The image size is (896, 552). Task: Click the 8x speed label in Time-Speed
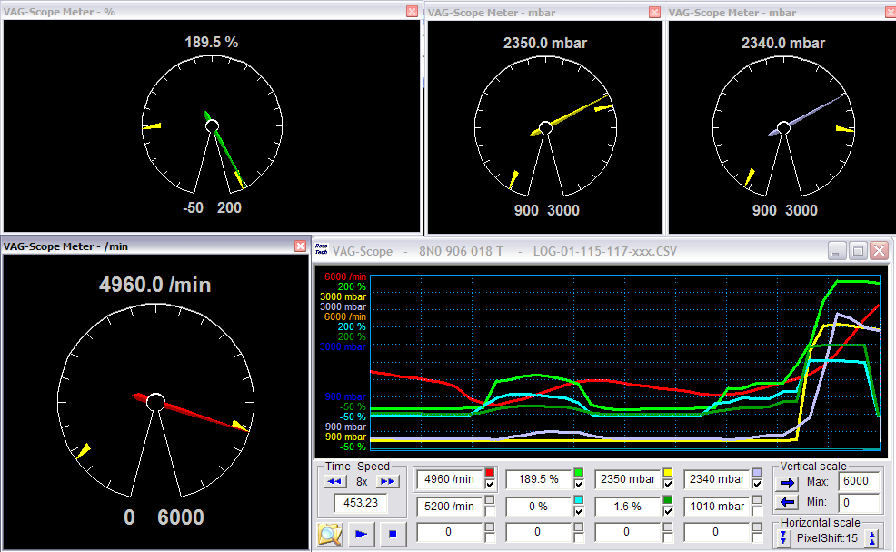pos(360,480)
